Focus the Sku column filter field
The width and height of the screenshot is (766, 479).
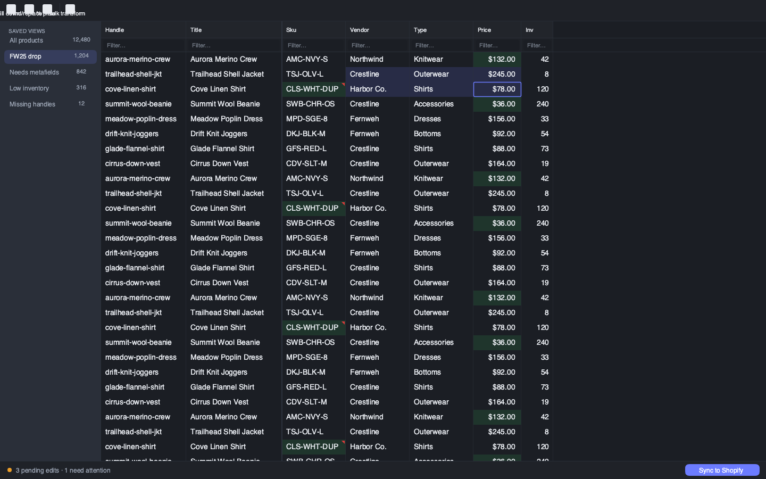pos(314,45)
